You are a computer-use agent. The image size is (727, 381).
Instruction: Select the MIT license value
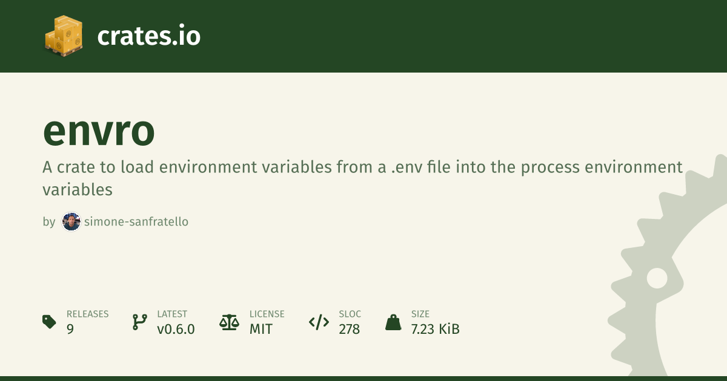coord(261,329)
